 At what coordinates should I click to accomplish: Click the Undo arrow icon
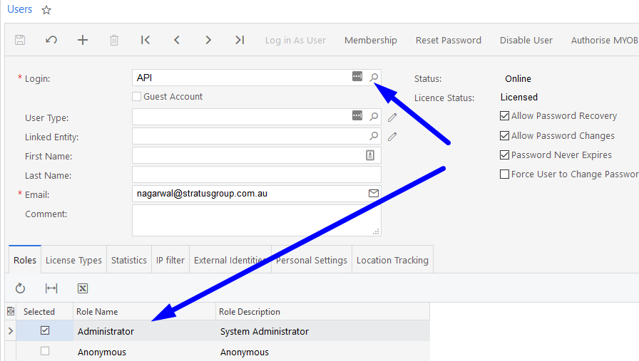coord(51,40)
